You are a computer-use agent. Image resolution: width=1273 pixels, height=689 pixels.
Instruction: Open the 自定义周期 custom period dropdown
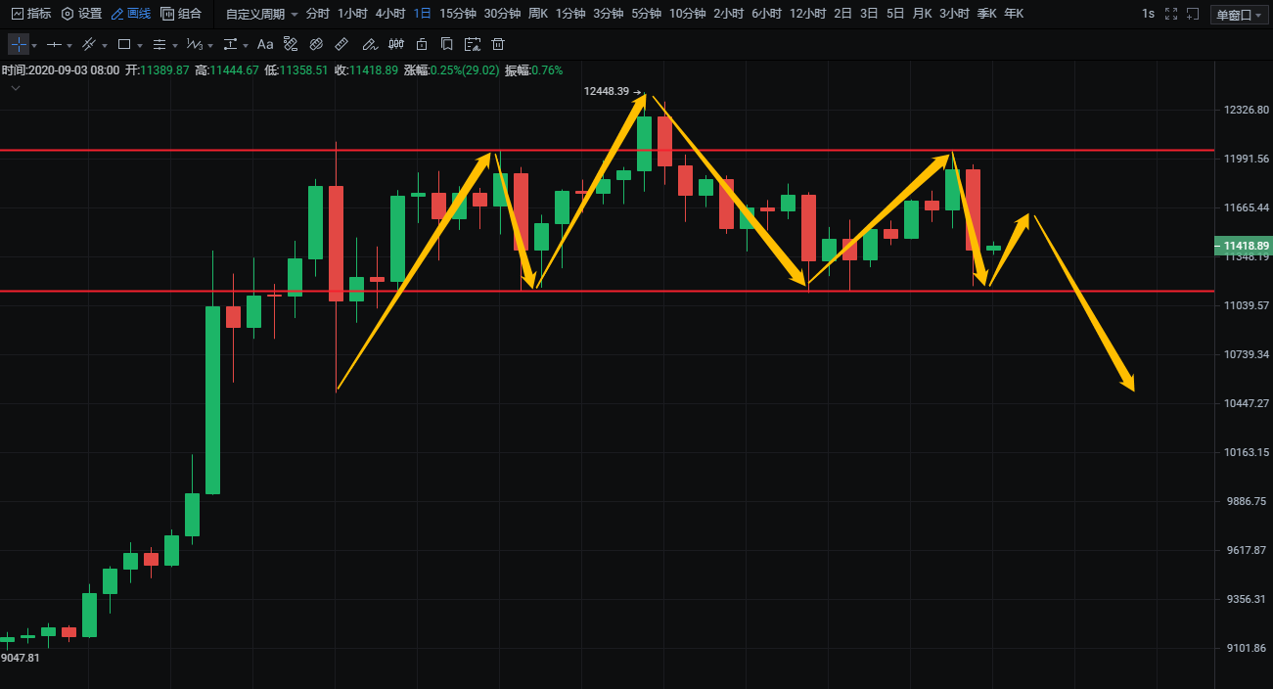261,14
